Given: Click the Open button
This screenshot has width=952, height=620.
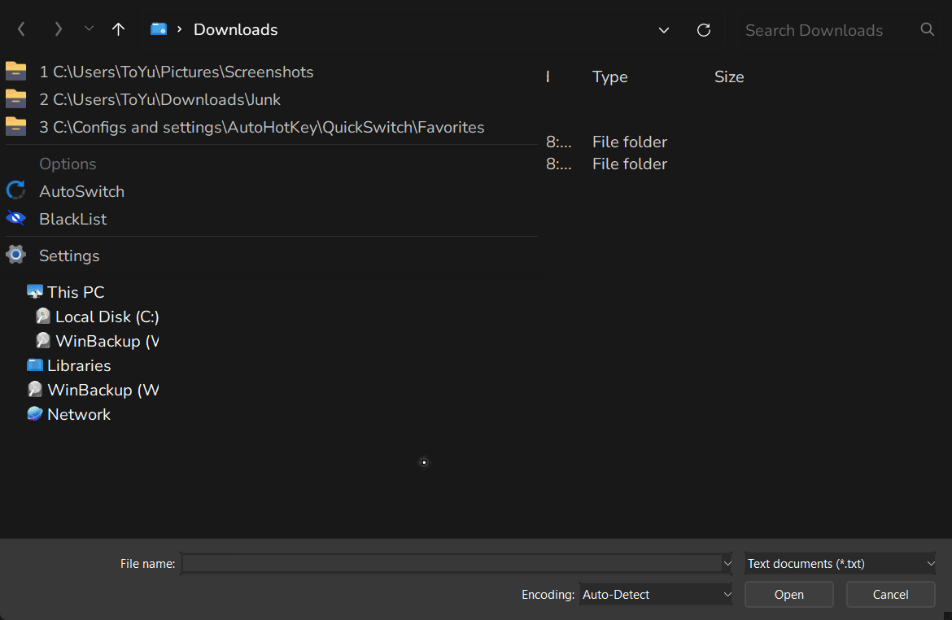Looking at the screenshot, I should (x=788, y=595).
